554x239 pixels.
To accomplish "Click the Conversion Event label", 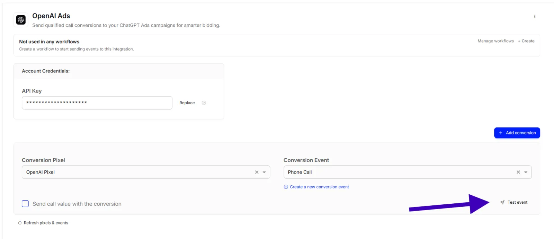I will click(x=306, y=160).
